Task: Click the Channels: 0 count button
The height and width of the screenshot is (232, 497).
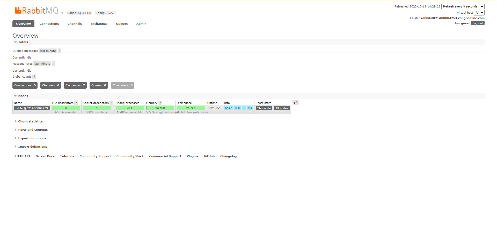Action: coord(51,85)
